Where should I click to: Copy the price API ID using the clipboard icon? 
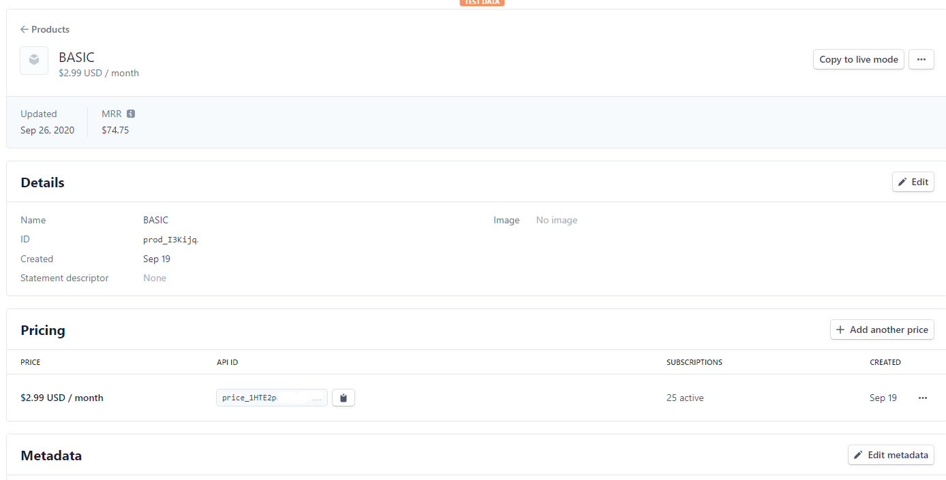click(x=343, y=398)
